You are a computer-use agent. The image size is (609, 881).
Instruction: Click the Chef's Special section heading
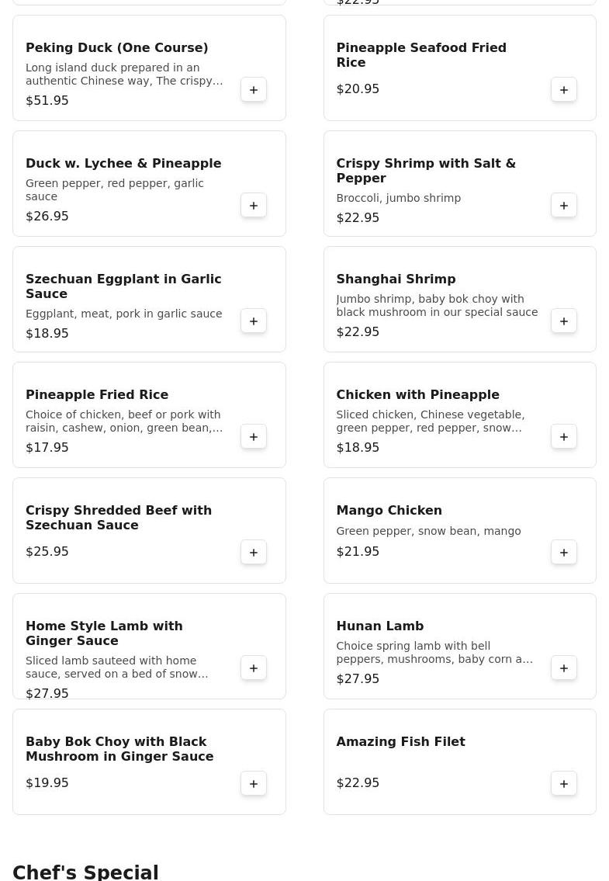click(85, 872)
